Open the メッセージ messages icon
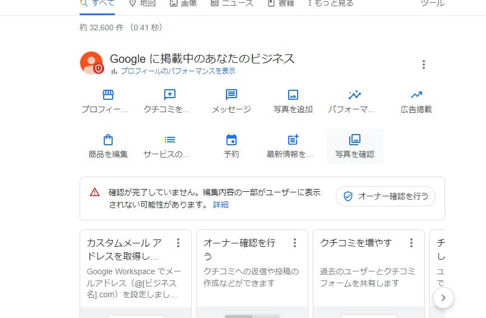 [x=231, y=95]
